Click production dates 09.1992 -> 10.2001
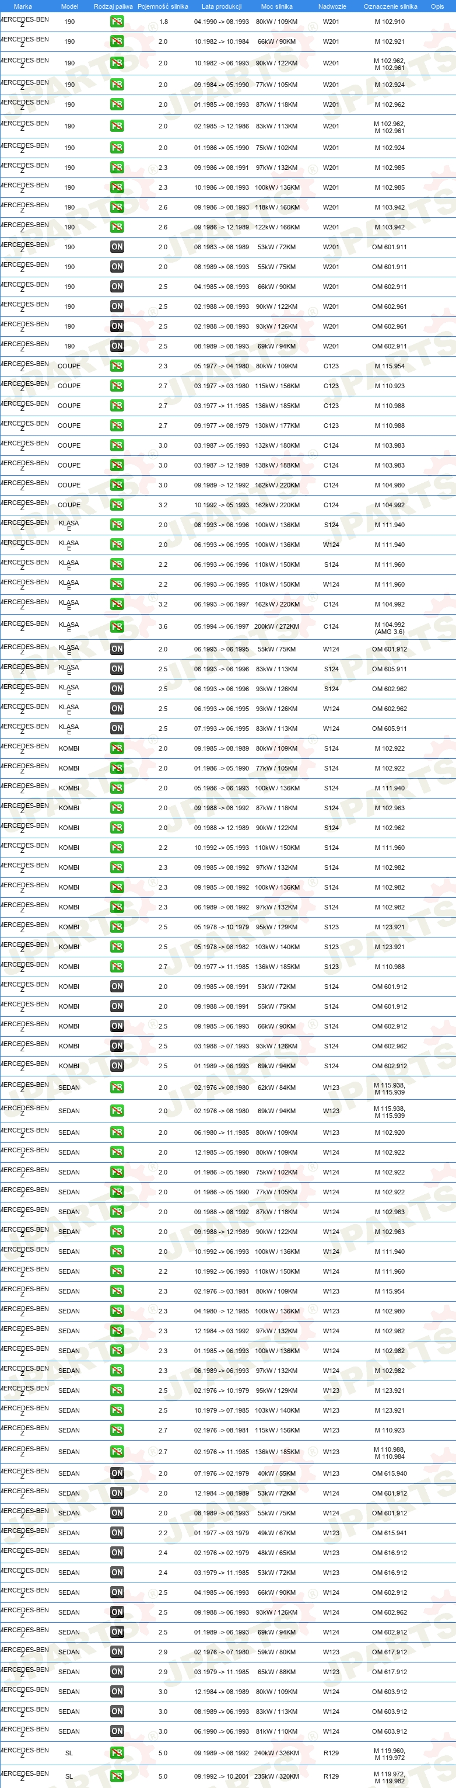 click(221, 1776)
